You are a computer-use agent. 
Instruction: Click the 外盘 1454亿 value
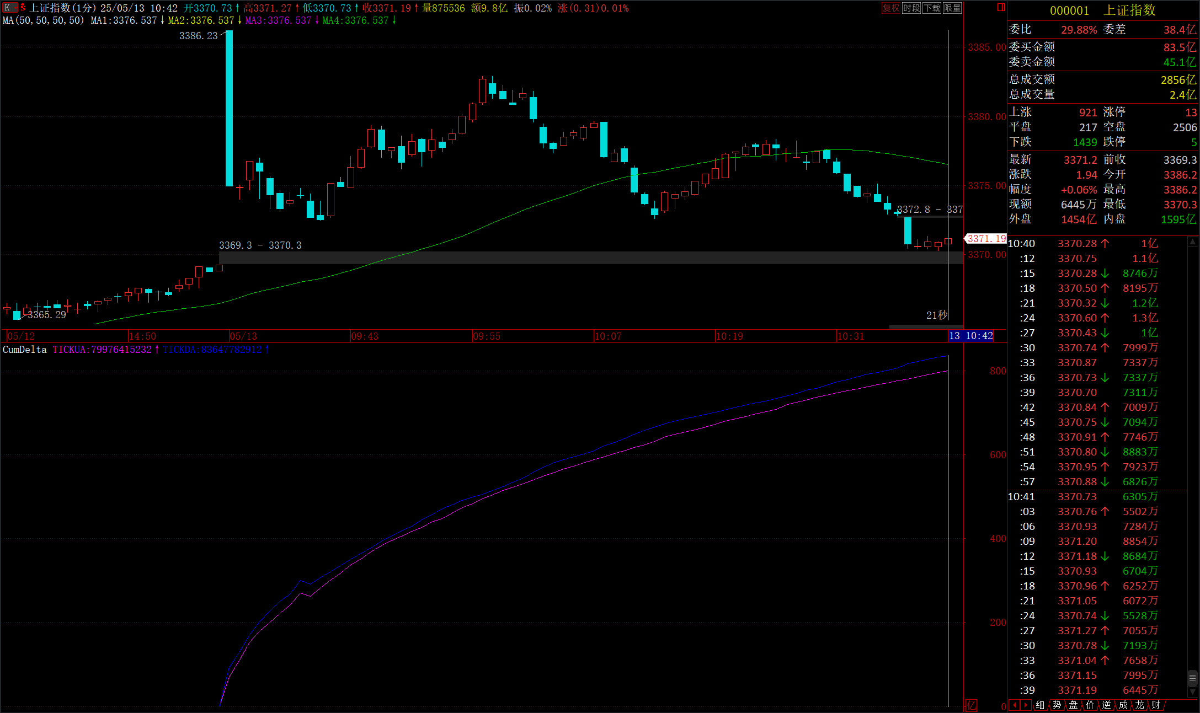(x=1079, y=219)
